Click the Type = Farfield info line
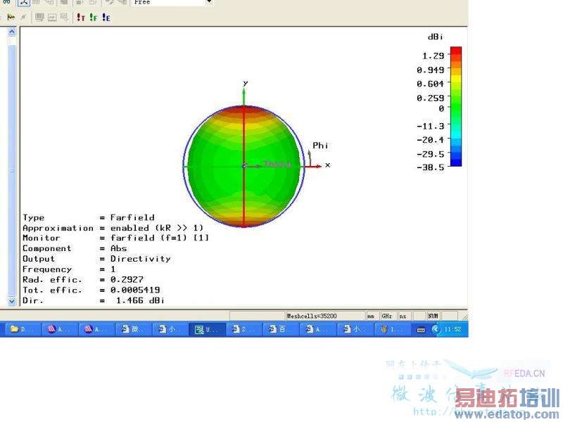This screenshot has width=563, height=422. [x=89, y=217]
